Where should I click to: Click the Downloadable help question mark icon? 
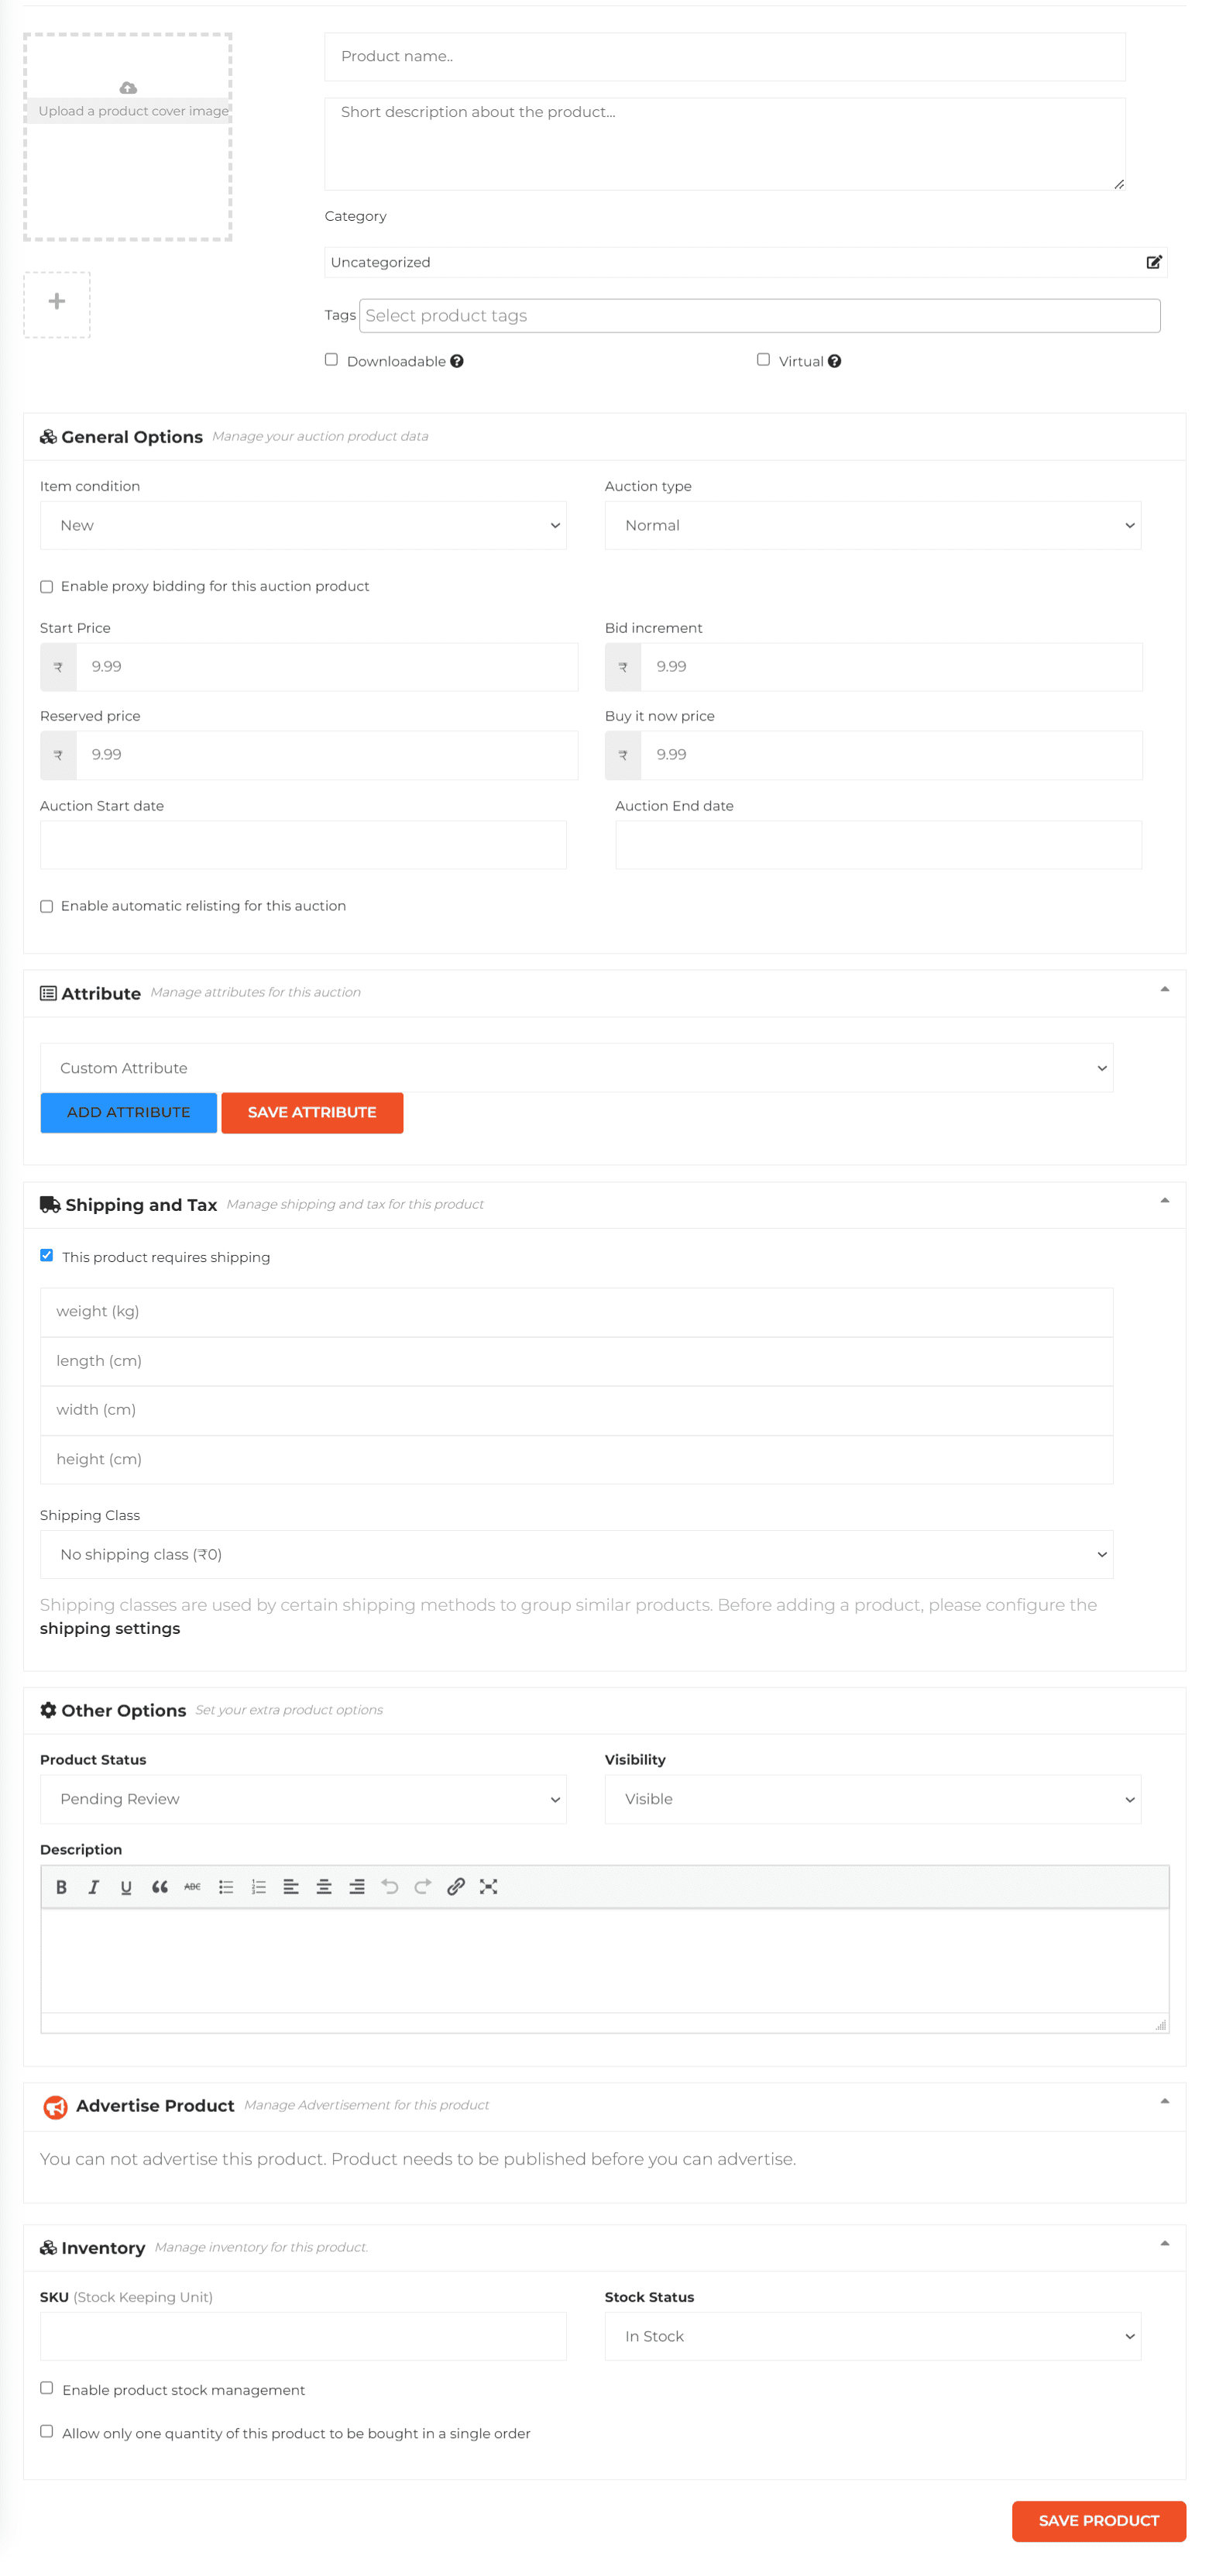(457, 361)
